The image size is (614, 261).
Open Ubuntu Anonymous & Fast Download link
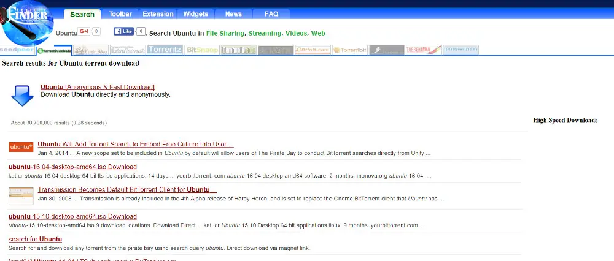point(98,87)
